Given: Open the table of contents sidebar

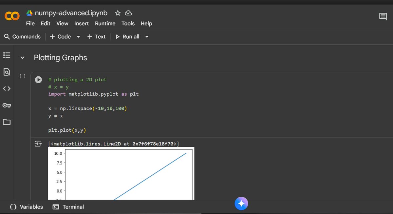Looking at the screenshot, I should pos(7,55).
